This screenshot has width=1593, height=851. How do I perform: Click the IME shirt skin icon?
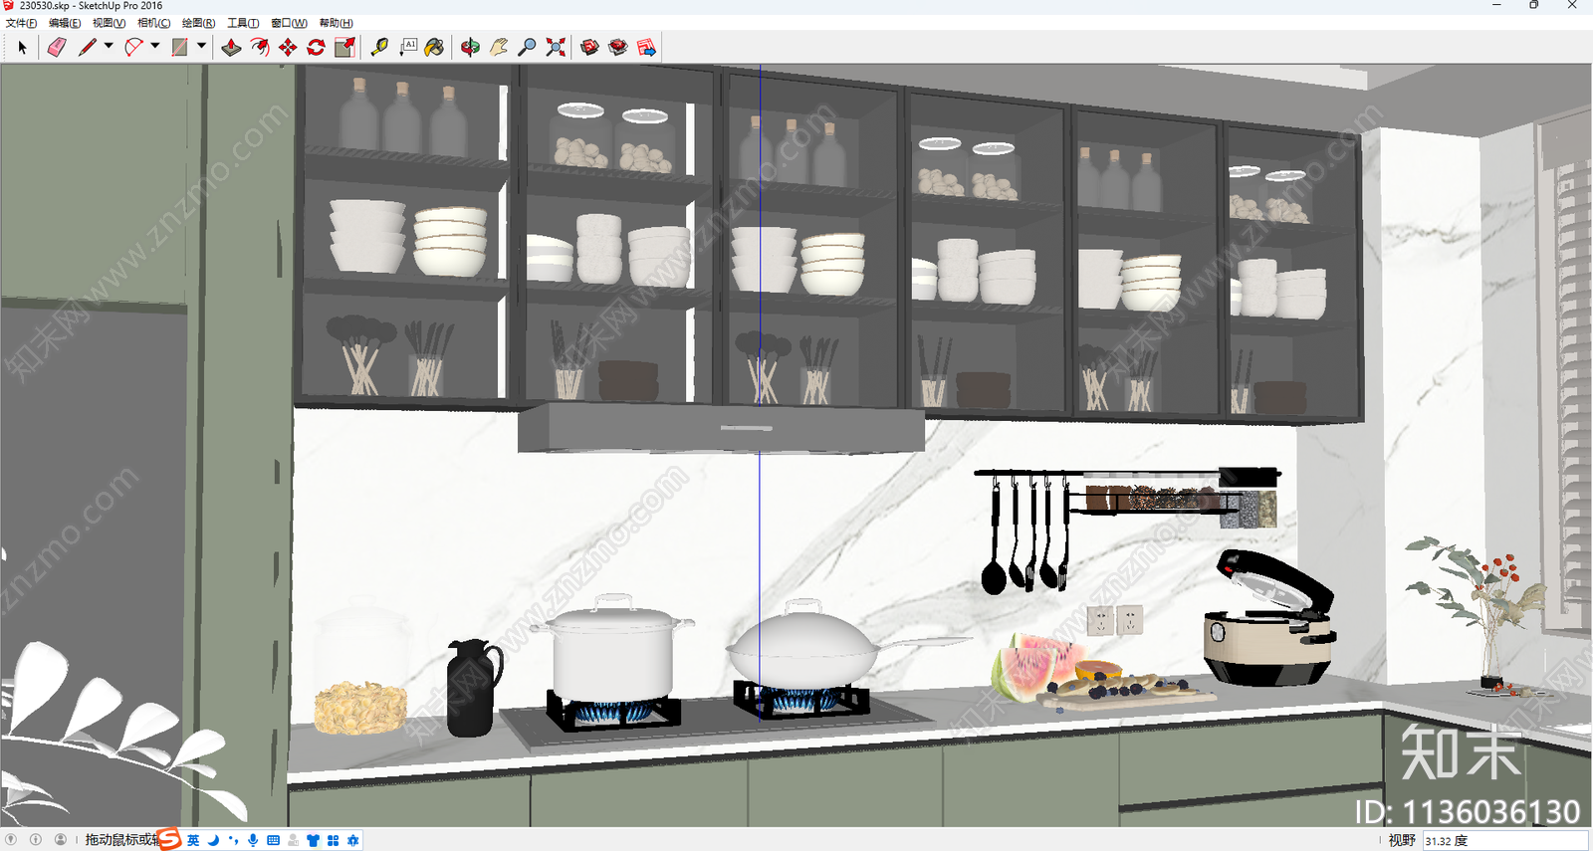coord(313,840)
